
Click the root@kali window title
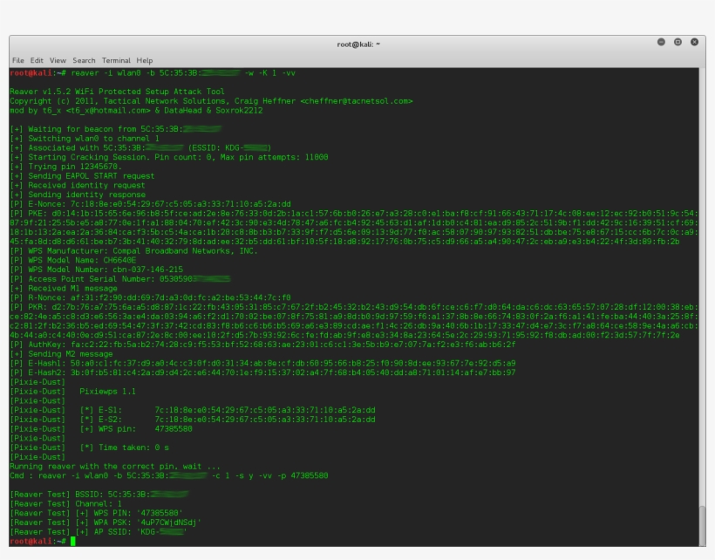tap(358, 44)
